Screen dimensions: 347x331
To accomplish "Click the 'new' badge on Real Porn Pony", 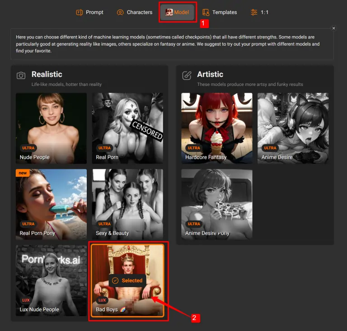I will pos(23,173).
